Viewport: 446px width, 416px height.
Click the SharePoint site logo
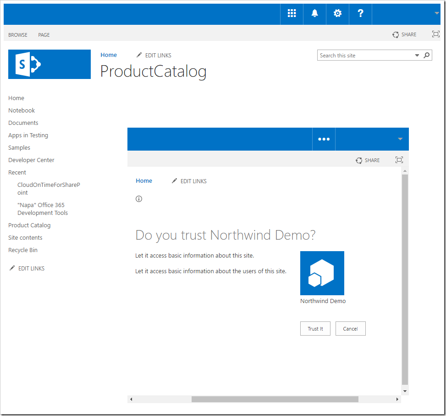click(50, 64)
